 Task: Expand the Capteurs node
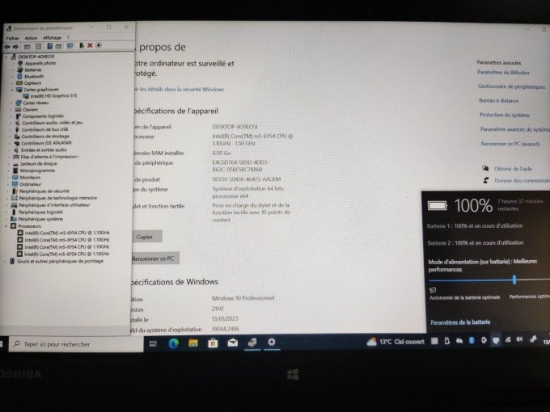(x=12, y=83)
